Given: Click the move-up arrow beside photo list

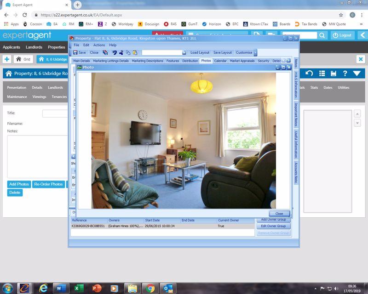Looking at the screenshot, I should (x=357, y=114).
